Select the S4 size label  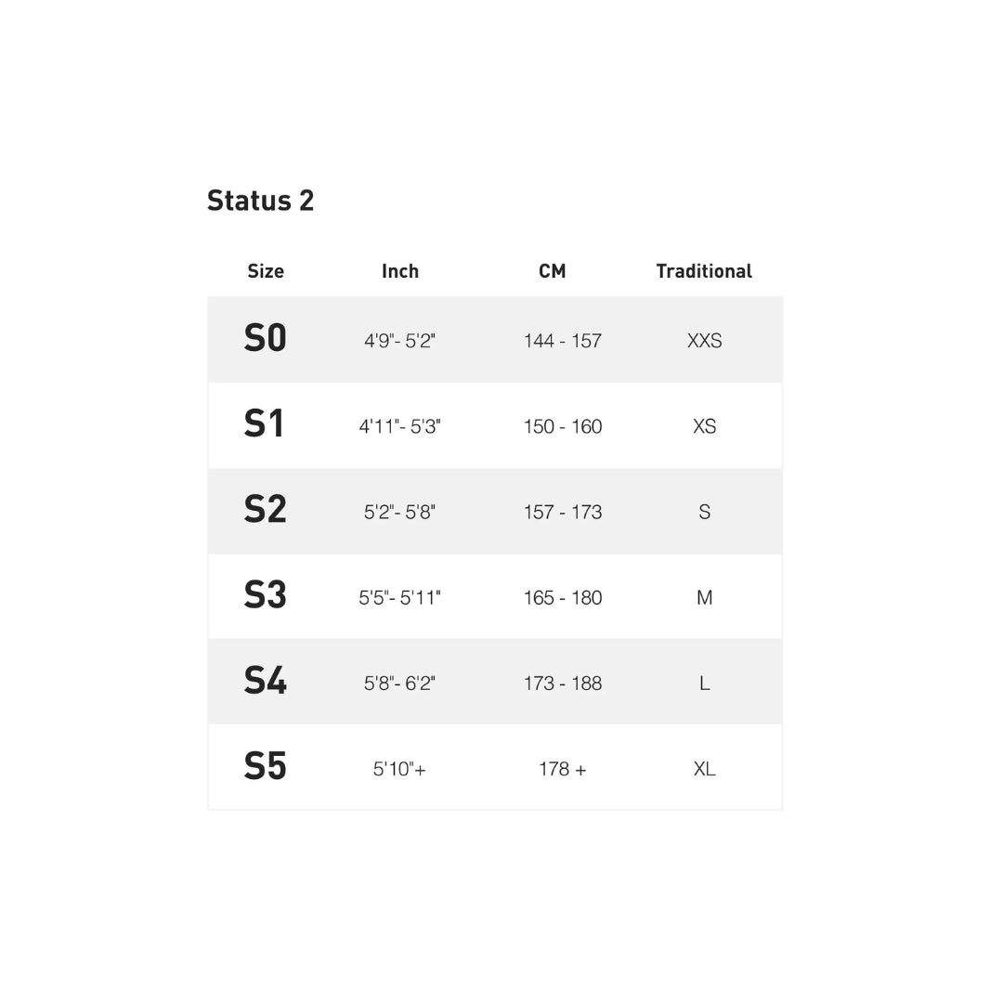266,681
